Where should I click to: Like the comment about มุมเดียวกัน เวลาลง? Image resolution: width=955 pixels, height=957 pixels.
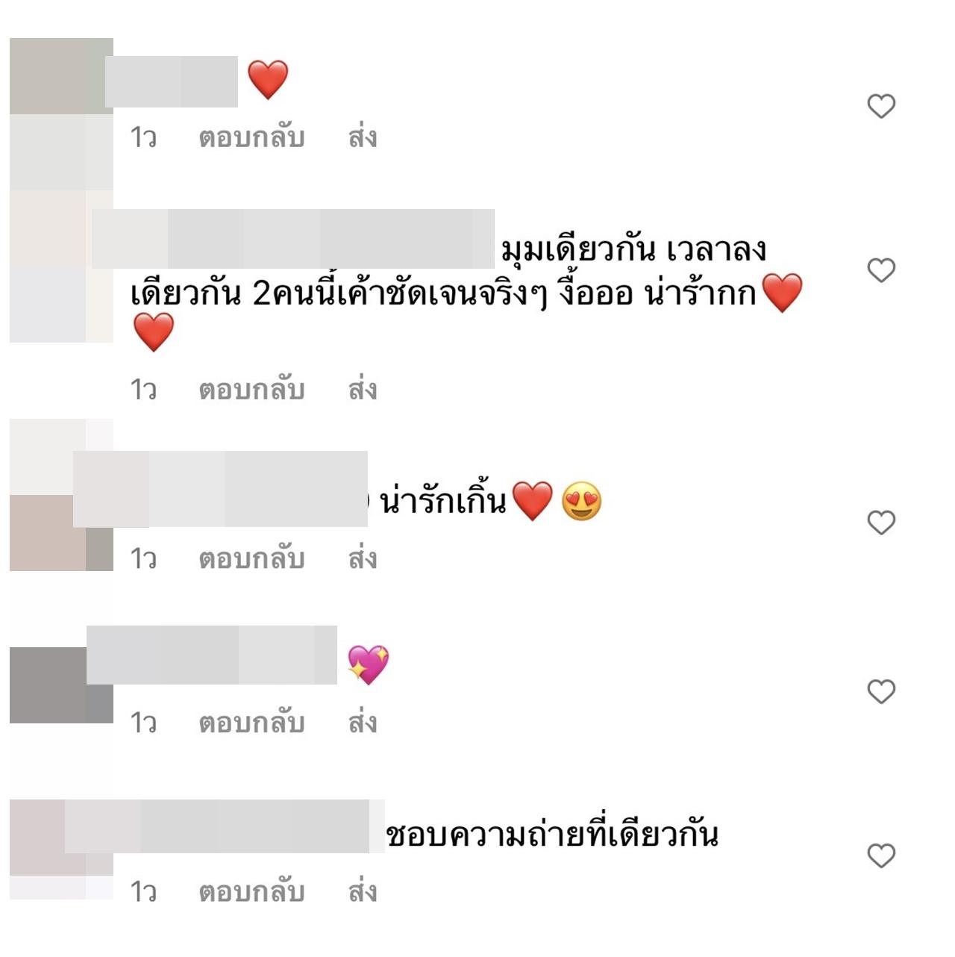(881, 269)
